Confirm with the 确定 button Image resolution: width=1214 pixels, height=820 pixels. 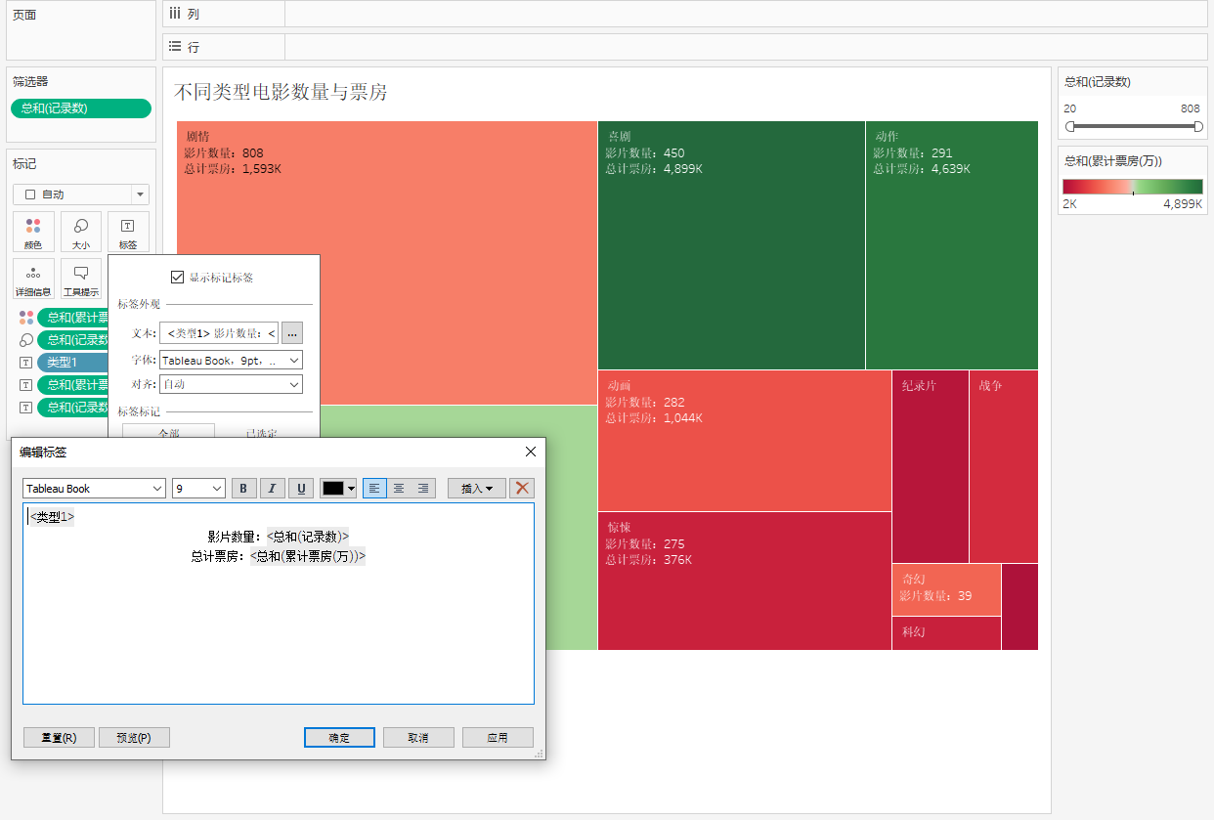(339, 738)
